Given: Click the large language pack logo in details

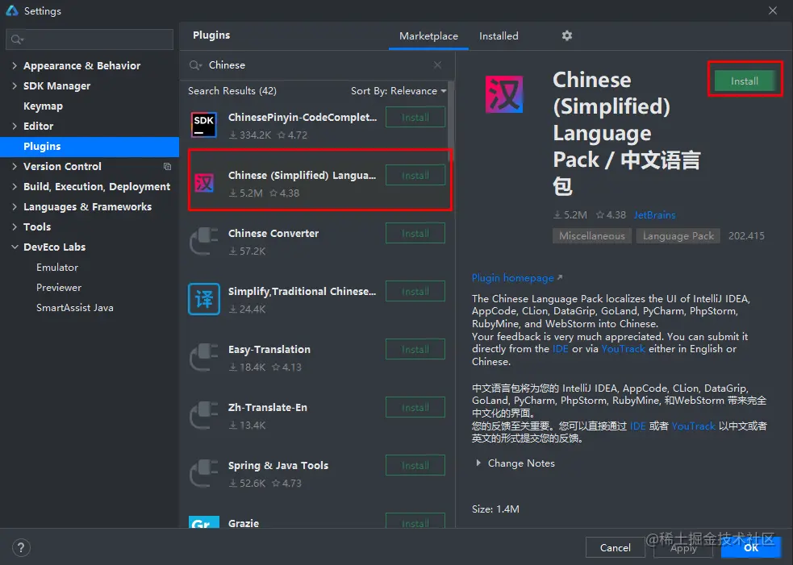Looking at the screenshot, I should pyautogui.click(x=504, y=94).
